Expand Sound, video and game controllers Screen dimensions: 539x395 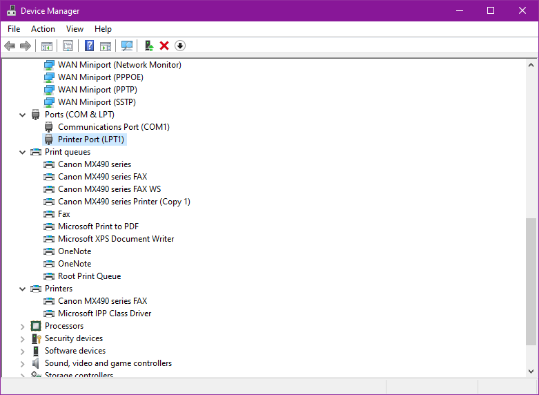[22, 364]
